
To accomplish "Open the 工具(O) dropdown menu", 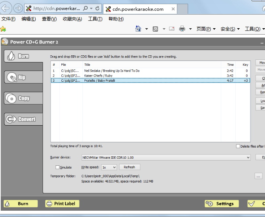I will [x=255, y=29].
